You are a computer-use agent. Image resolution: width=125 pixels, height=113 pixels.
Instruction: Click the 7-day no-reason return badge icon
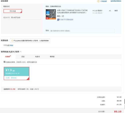click(x=58, y=20)
